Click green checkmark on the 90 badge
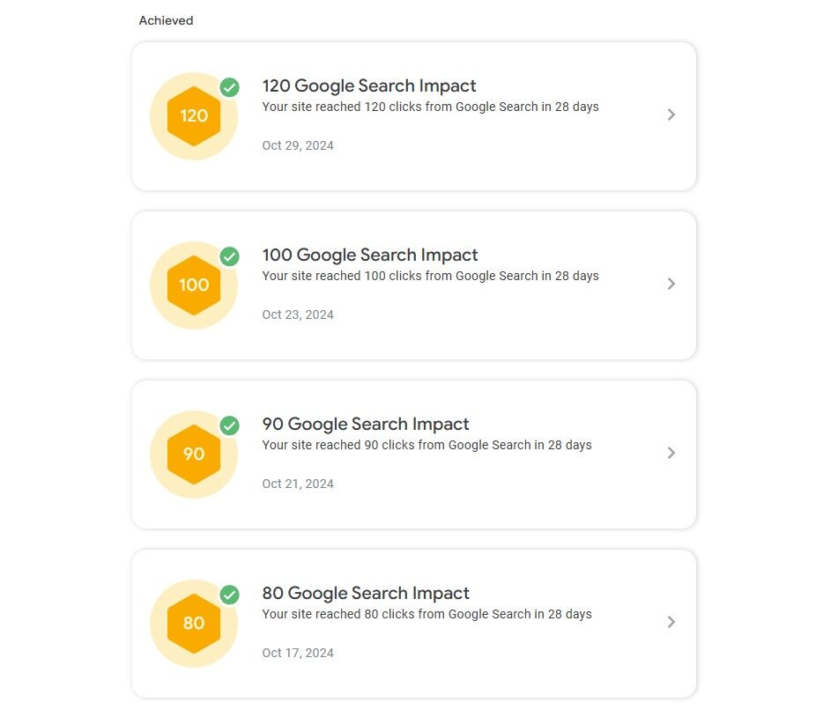This screenshot has height=710, width=816. (x=229, y=425)
